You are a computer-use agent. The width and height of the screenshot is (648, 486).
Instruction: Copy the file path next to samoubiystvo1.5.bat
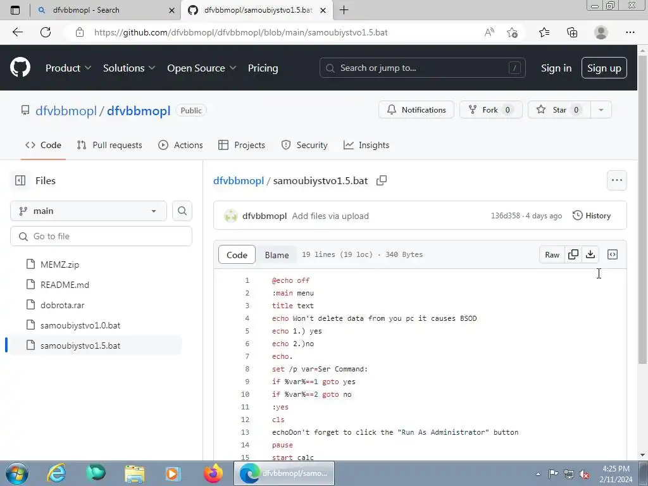tap(382, 180)
